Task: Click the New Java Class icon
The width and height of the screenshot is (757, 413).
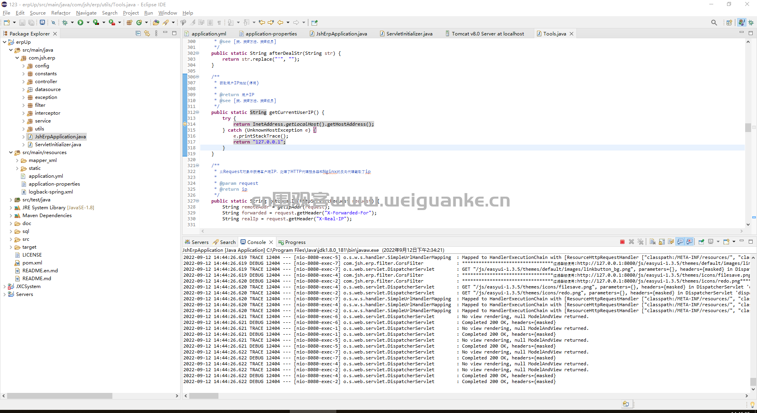Action: tap(139, 22)
